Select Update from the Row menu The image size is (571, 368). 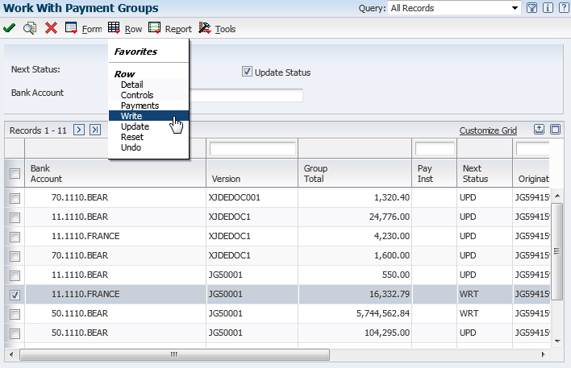pos(148,126)
